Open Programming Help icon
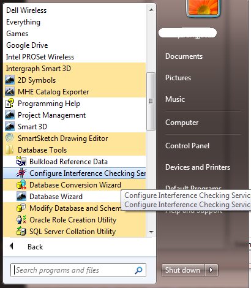The height and width of the screenshot is (288, 251). click(10, 104)
